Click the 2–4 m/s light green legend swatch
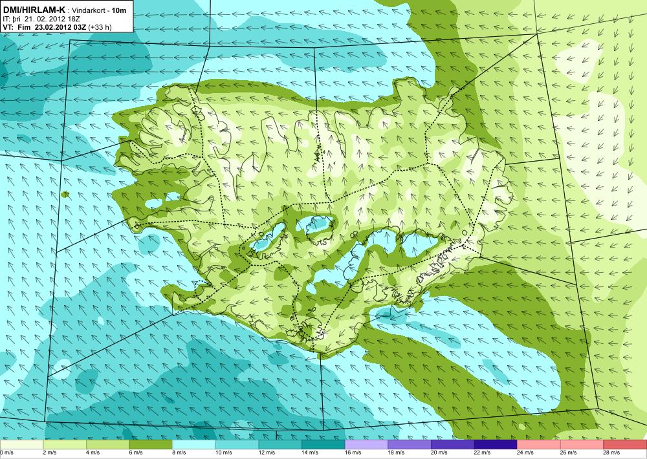 pos(64,445)
